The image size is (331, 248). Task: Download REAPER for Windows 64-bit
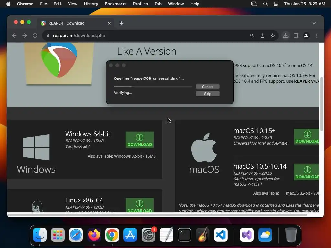[x=140, y=140]
